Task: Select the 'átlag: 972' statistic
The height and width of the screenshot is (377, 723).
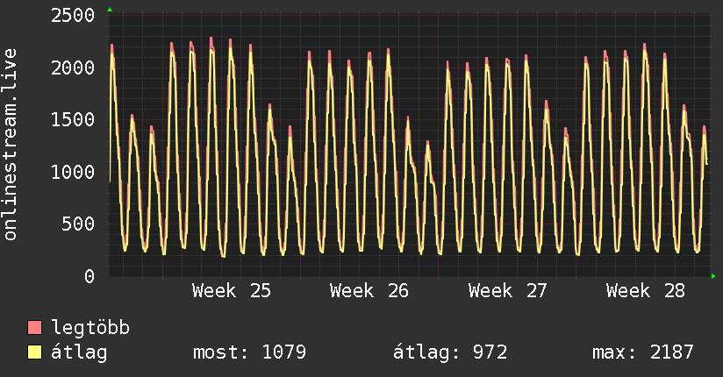Action: point(449,352)
